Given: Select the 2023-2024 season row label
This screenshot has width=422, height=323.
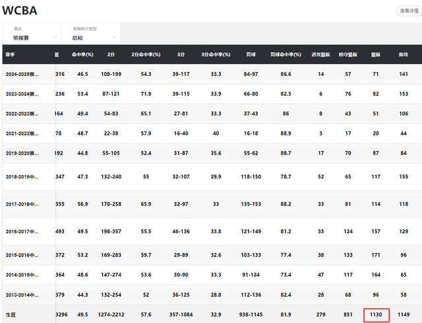Looking at the screenshot, I should point(22,94).
